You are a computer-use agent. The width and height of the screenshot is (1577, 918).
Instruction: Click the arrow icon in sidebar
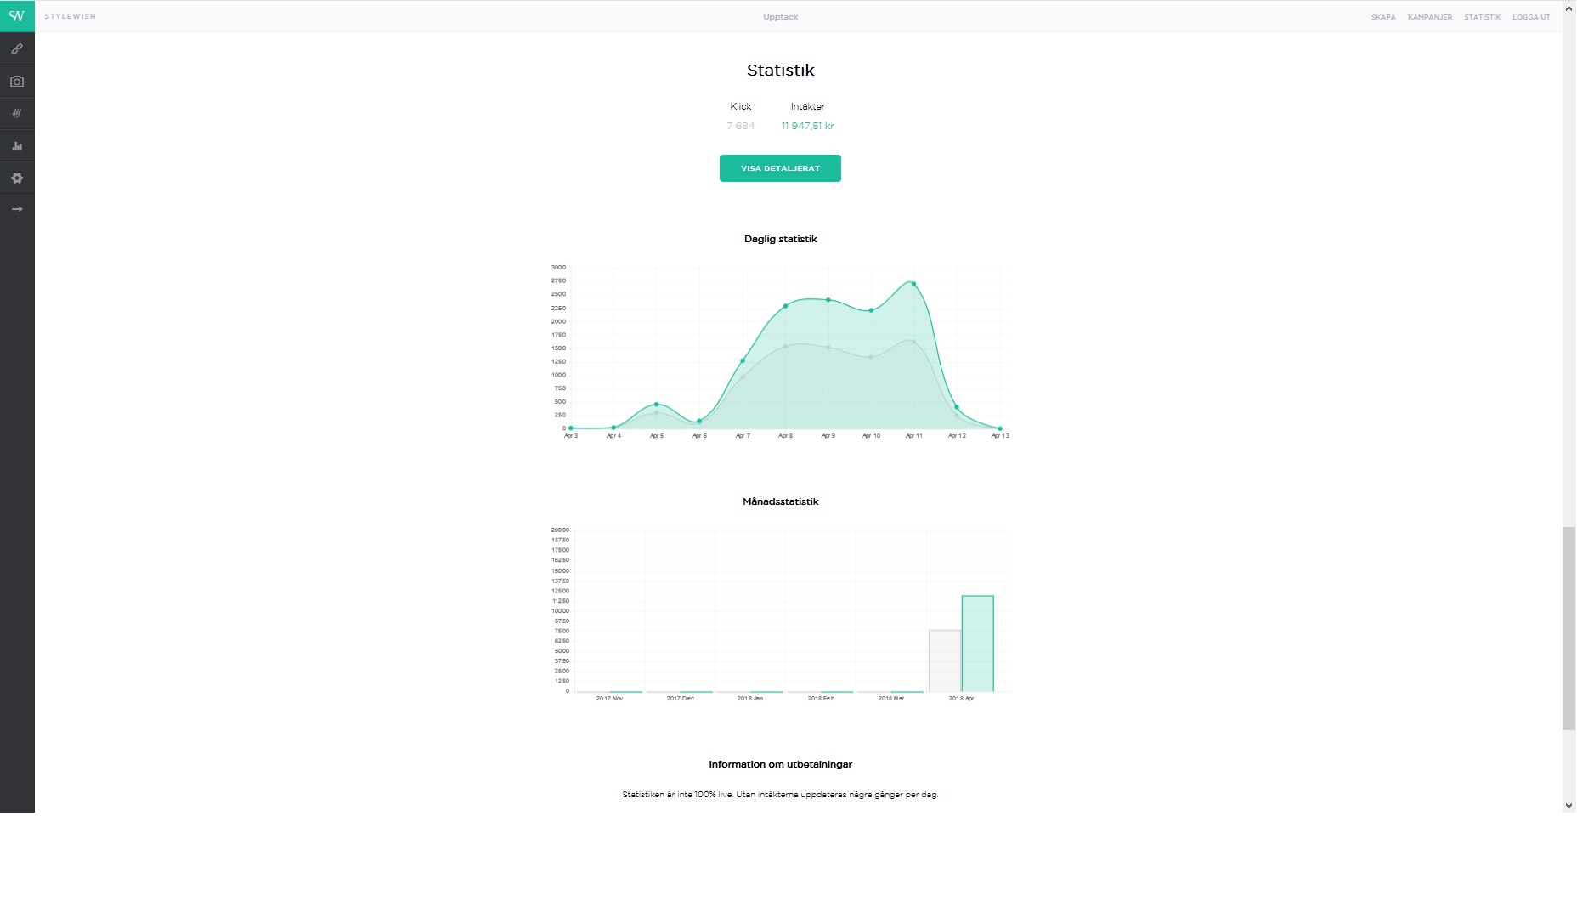coord(17,209)
